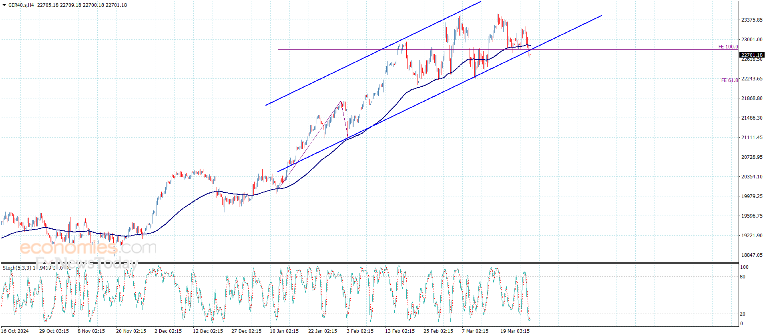Click the GER40.s,H4 symbol label
The image size is (767, 336).
(x=21, y=5)
